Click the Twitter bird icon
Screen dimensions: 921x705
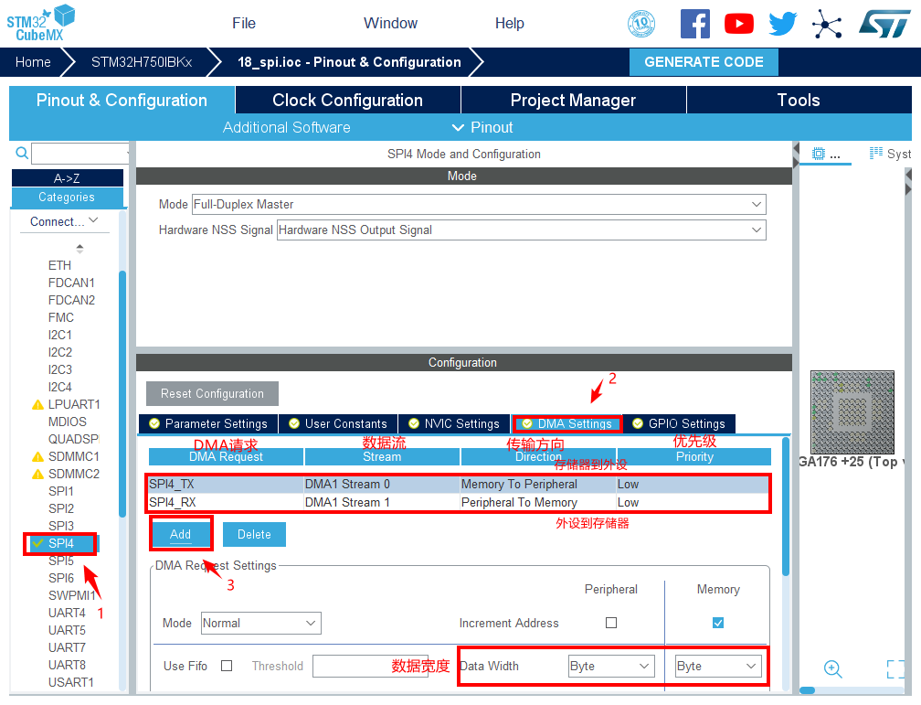tap(783, 24)
